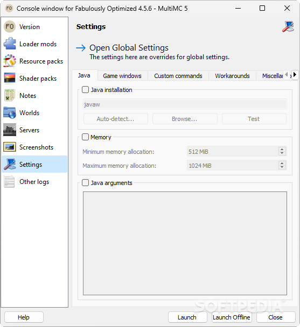Minimize the console window
This screenshot has width=300, height=327.
[238, 9]
